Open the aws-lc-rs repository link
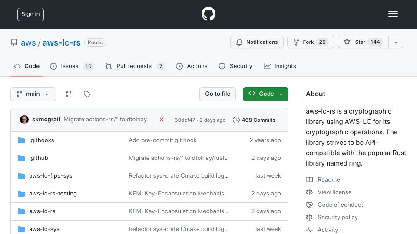The height and width of the screenshot is (234, 417). point(61,43)
